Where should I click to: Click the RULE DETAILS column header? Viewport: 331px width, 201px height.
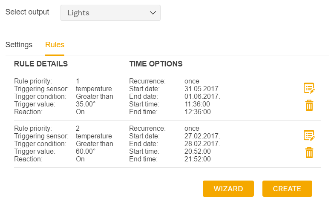41,64
